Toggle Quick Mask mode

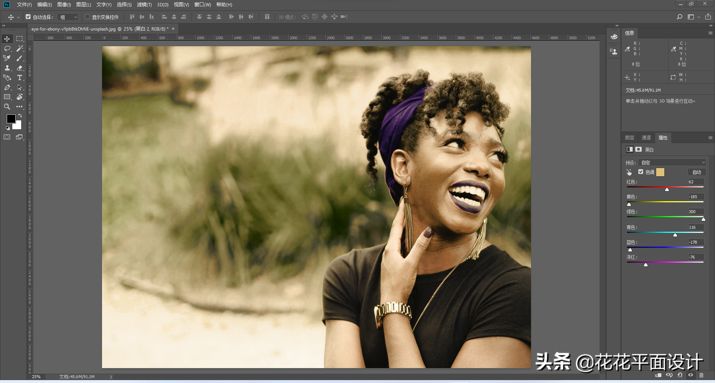pyautogui.click(x=7, y=137)
